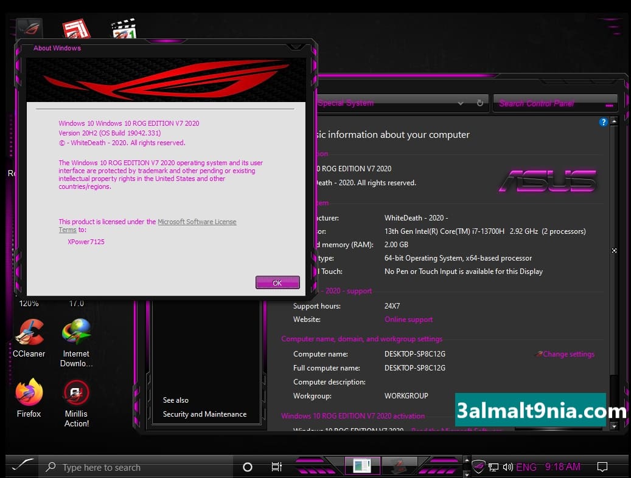
Task: Open the help question mark in System window
Action: click(x=603, y=122)
